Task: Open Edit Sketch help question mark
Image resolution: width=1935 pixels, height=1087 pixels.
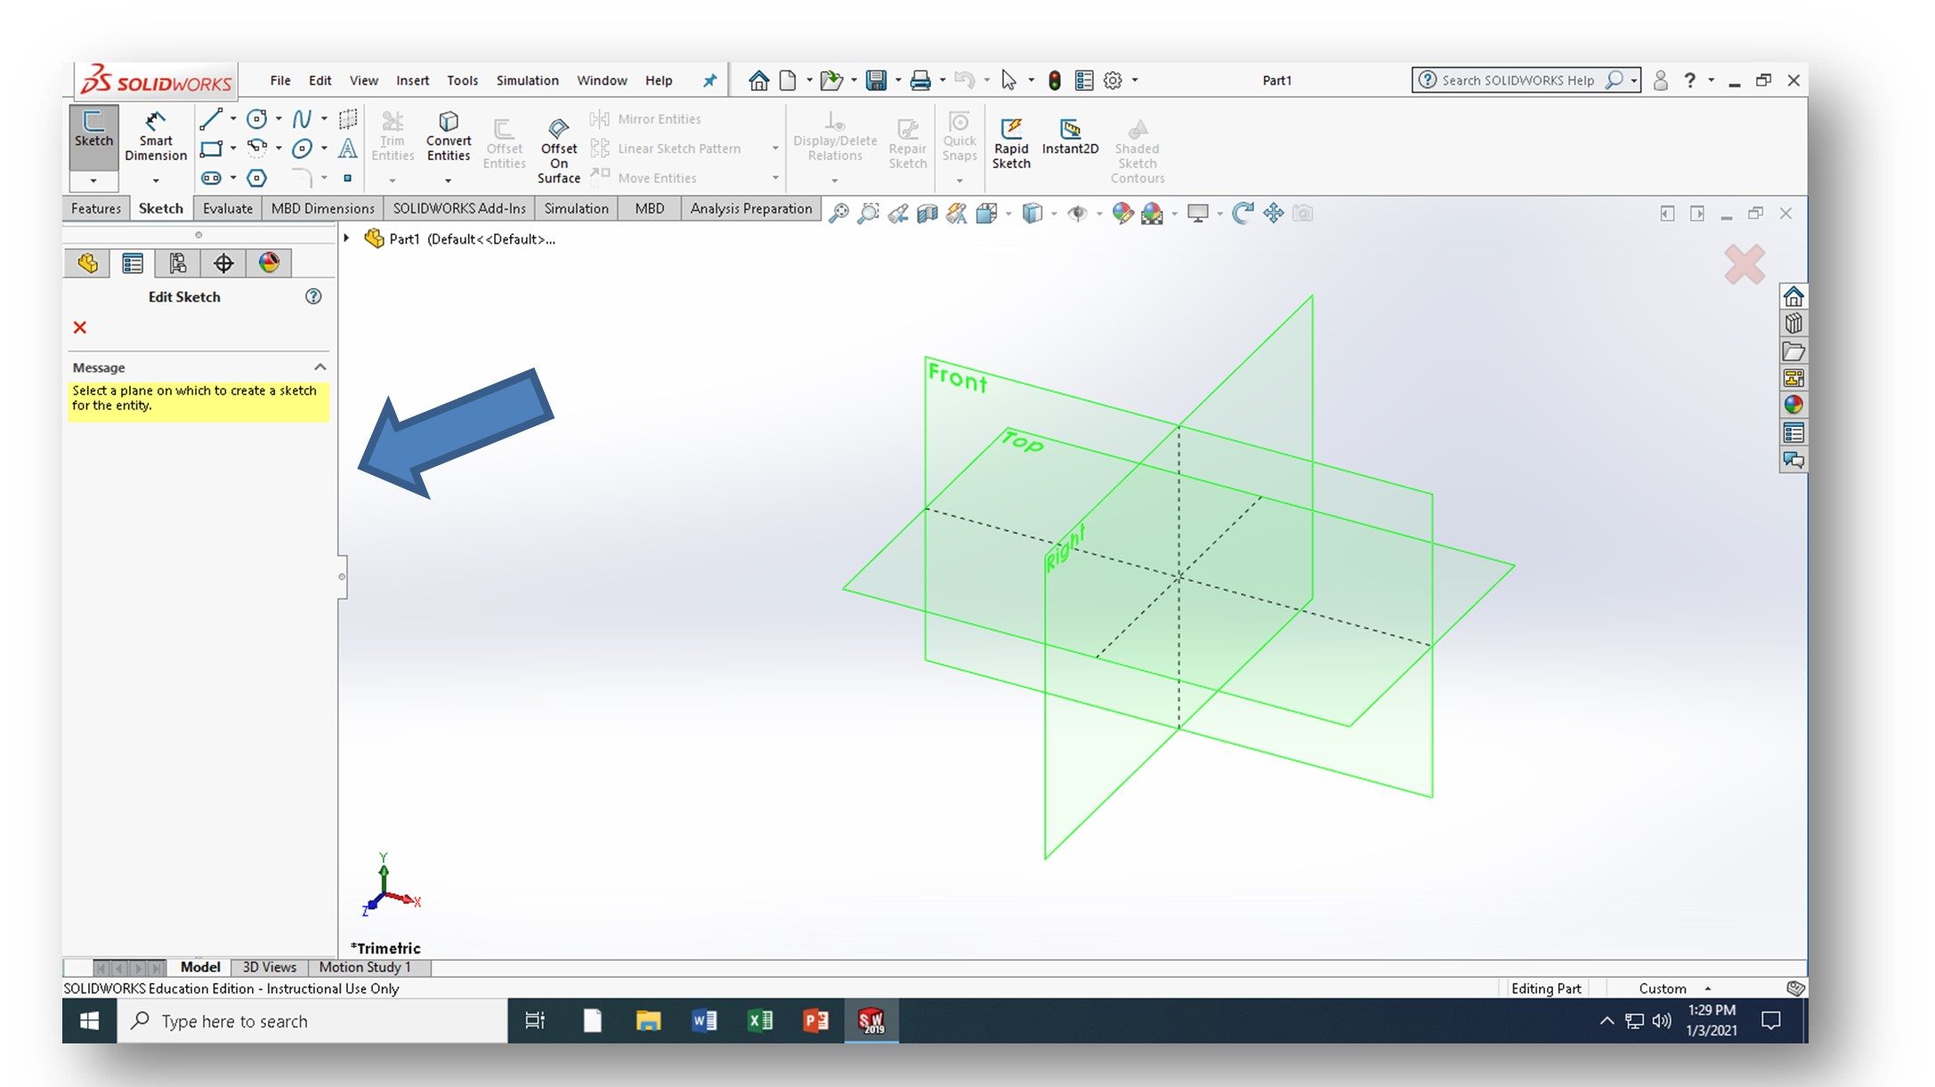Action: pyautogui.click(x=313, y=296)
